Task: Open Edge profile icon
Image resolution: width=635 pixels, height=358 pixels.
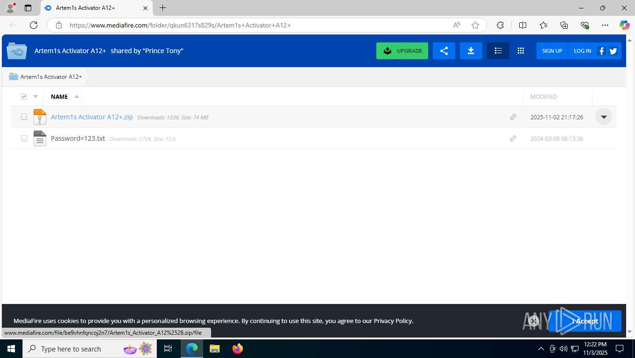Action: coord(10,8)
